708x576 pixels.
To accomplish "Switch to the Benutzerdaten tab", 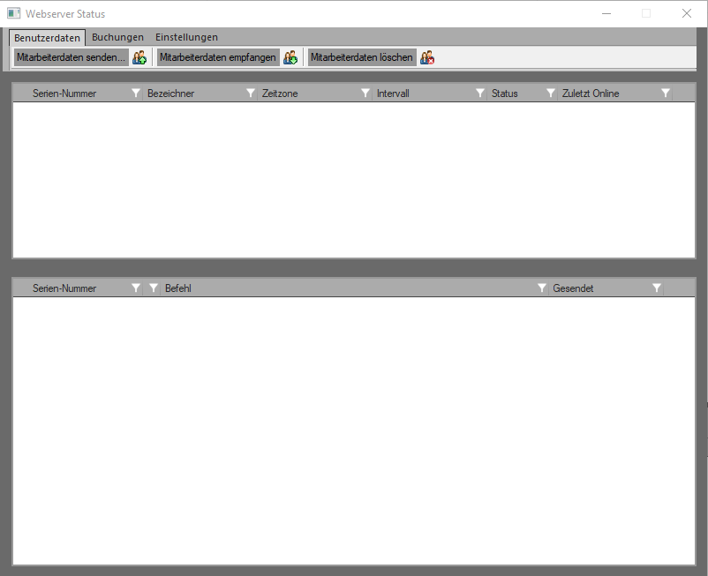I will tap(47, 38).
